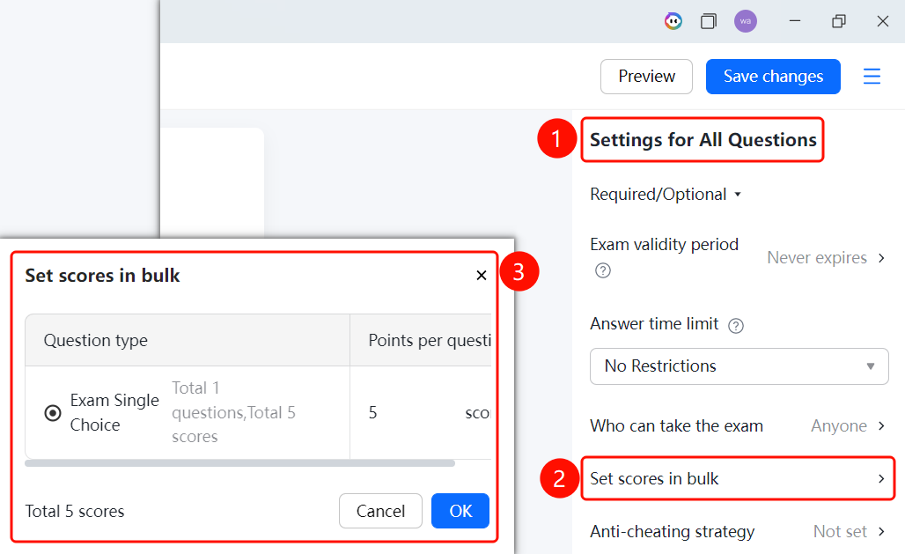Expand the Required/Optional dropdown
905x554 pixels.
pyautogui.click(x=666, y=194)
